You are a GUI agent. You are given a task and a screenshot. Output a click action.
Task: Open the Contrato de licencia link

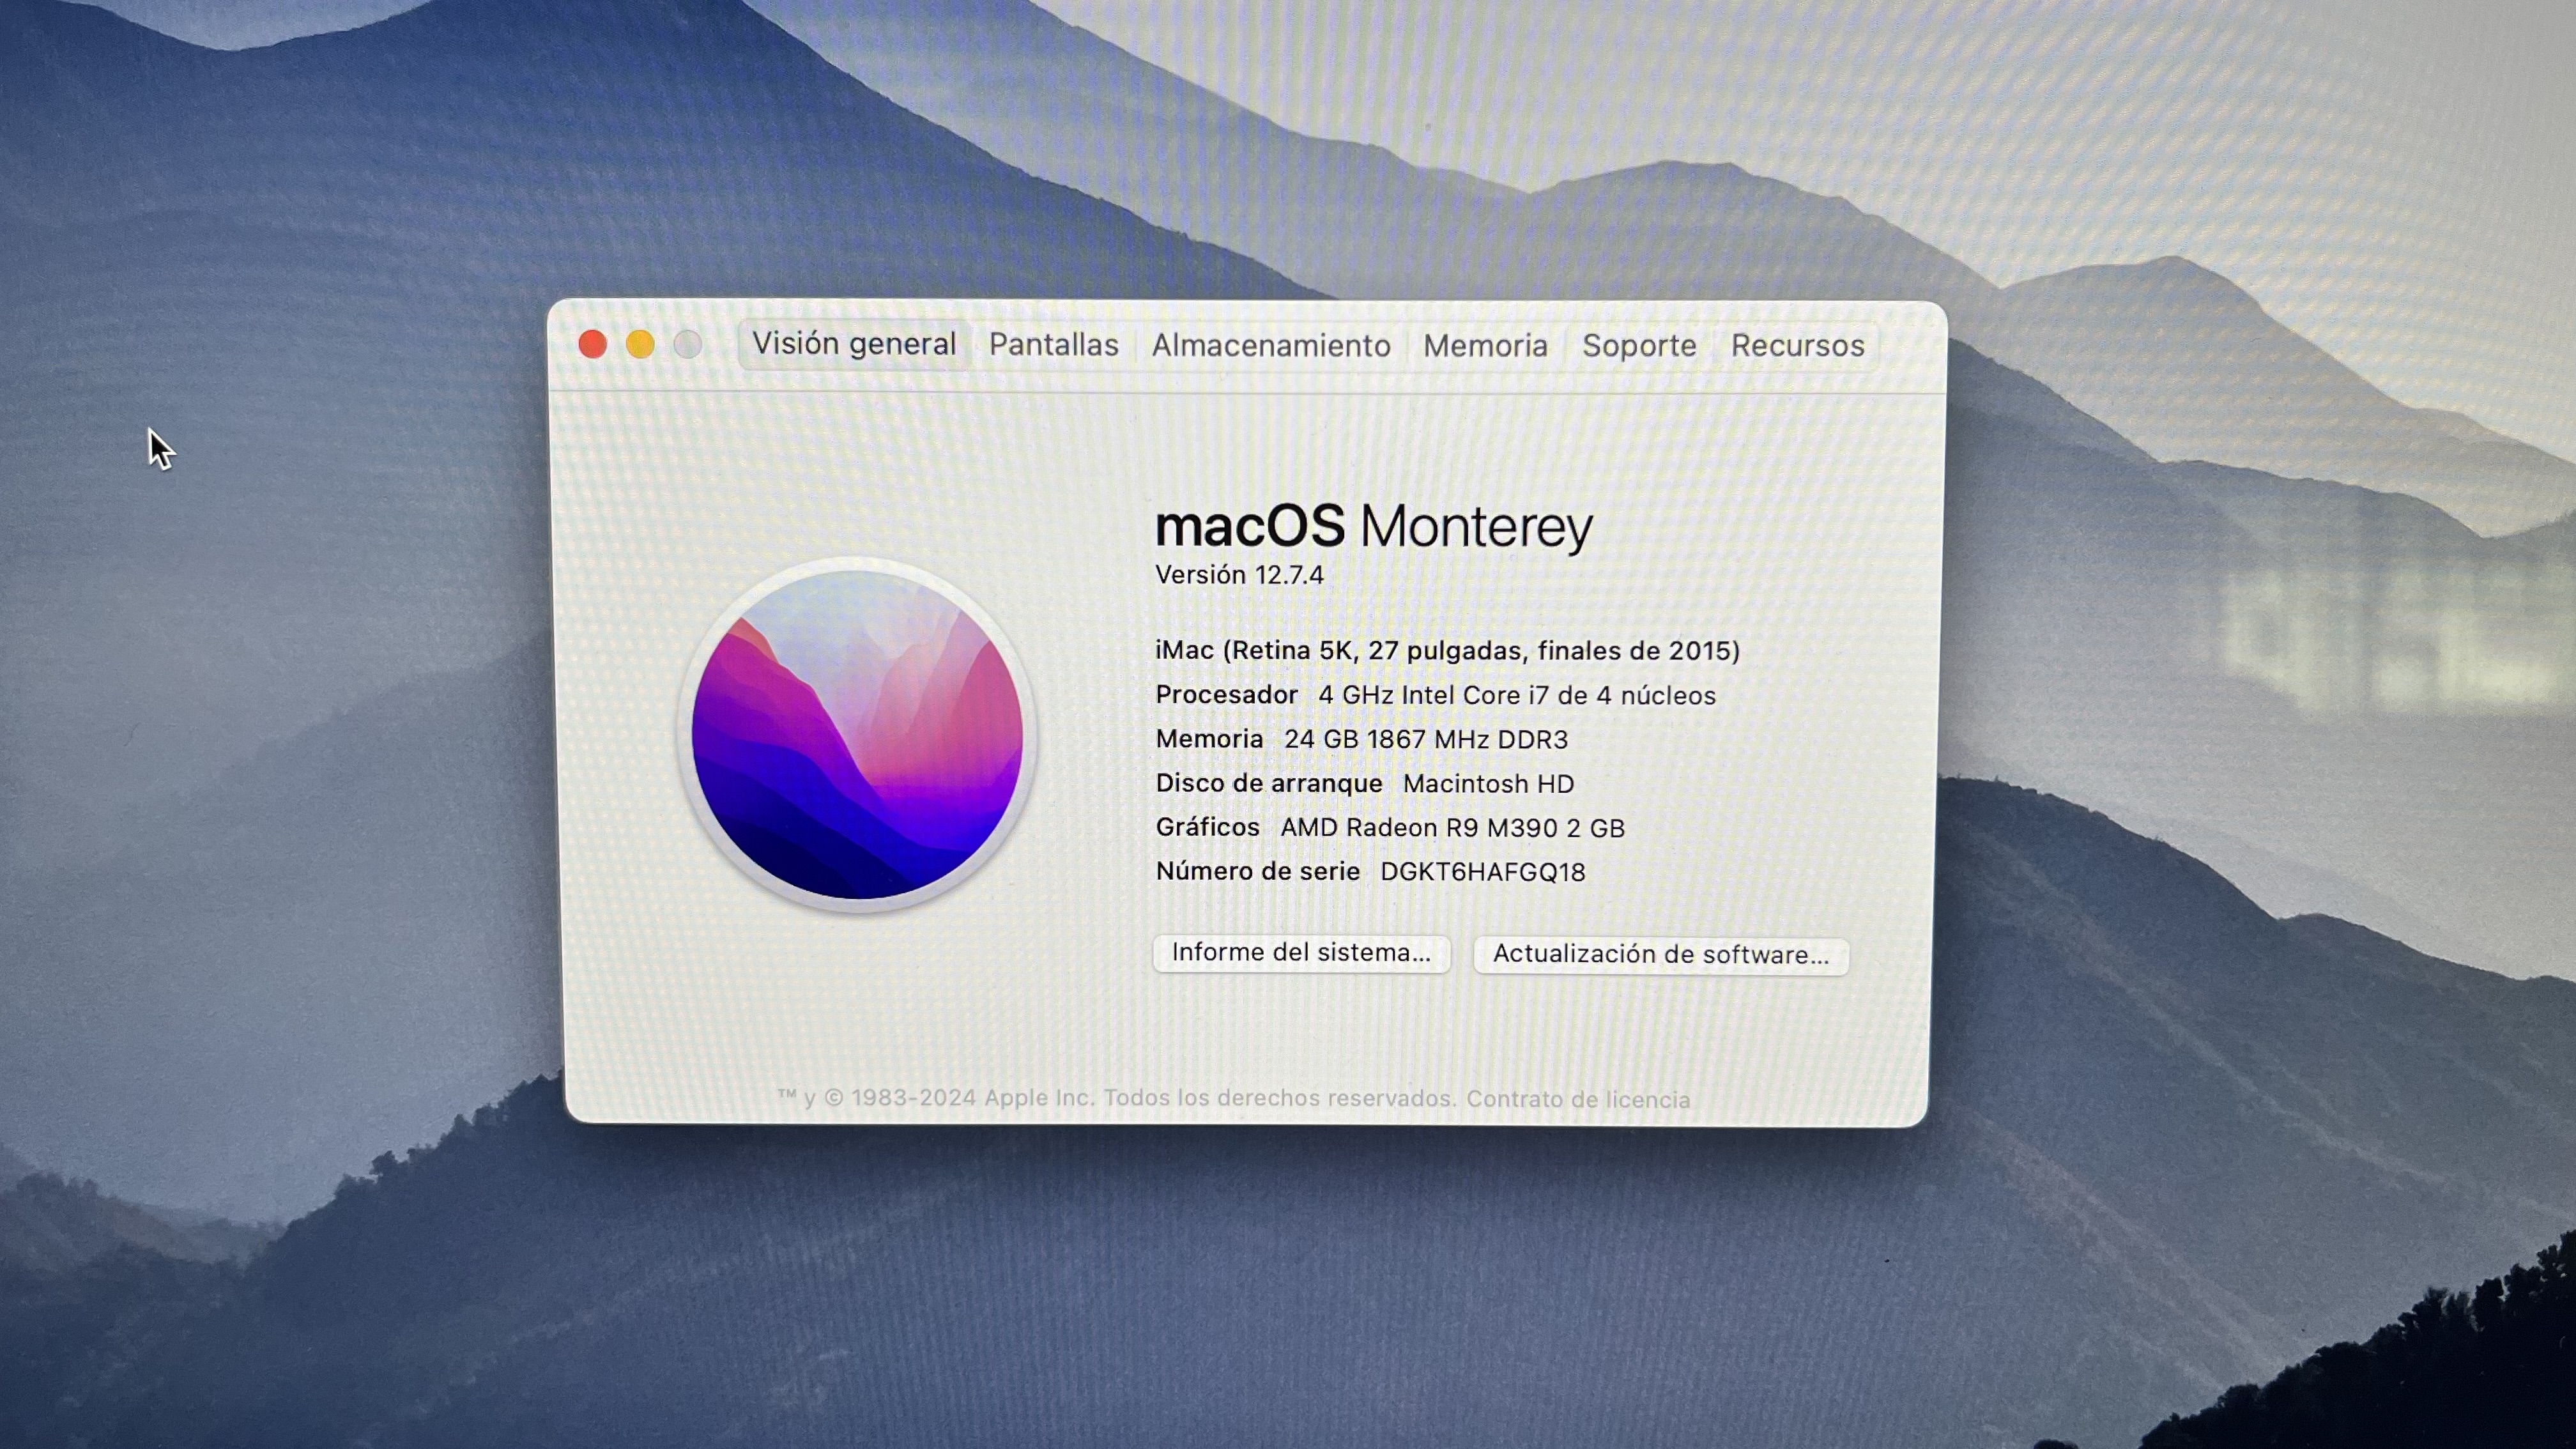(1578, 1099)
